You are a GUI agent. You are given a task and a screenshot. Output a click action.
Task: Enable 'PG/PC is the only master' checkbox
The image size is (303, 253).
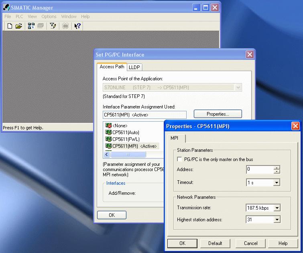[179, 159]
